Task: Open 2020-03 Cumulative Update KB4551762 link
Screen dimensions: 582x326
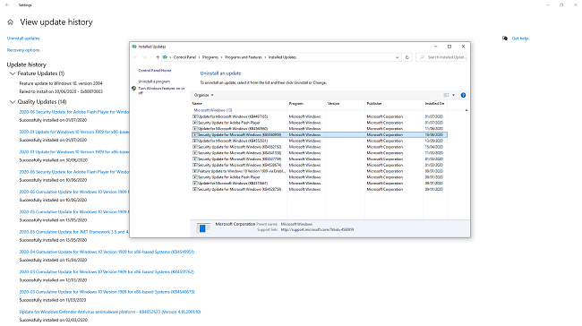Action: [107, 271]
